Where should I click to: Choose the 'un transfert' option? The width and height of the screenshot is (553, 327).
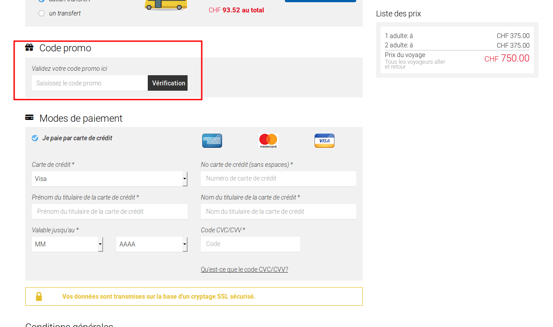(x=42, y=13)
